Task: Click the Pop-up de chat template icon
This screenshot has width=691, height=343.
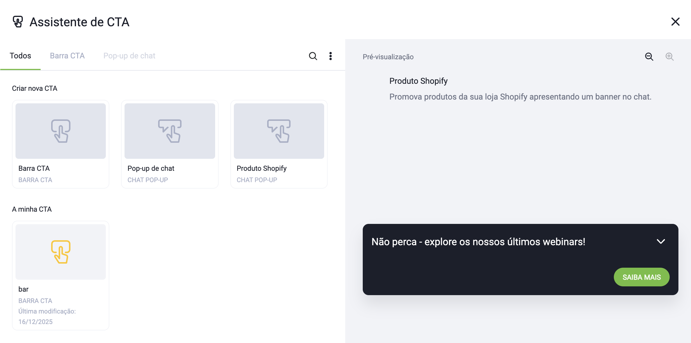Action: (x=170, y=131)
